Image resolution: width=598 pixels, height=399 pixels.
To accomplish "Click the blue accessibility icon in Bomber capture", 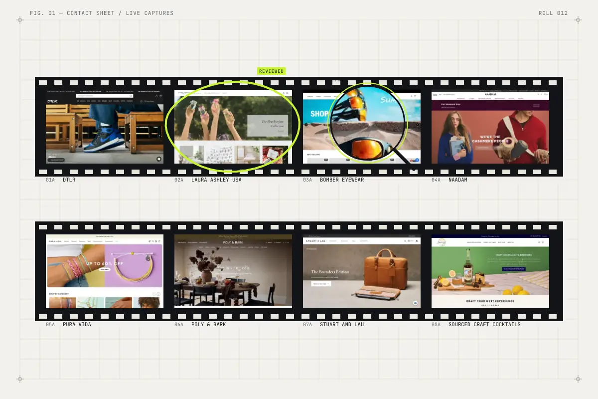I will pyautogui.click(x=417, y=160).
